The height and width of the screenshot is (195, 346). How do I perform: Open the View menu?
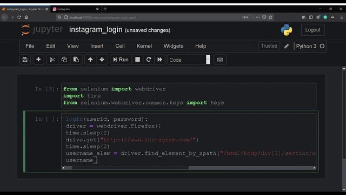click(73, 46)
